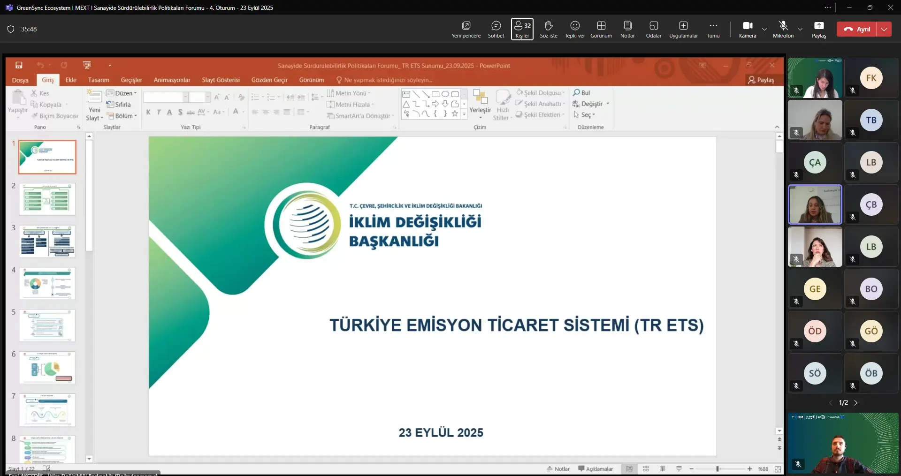Click the Yeni Slayt icon
Screen dimensions: 901x476
coord(94,97)
